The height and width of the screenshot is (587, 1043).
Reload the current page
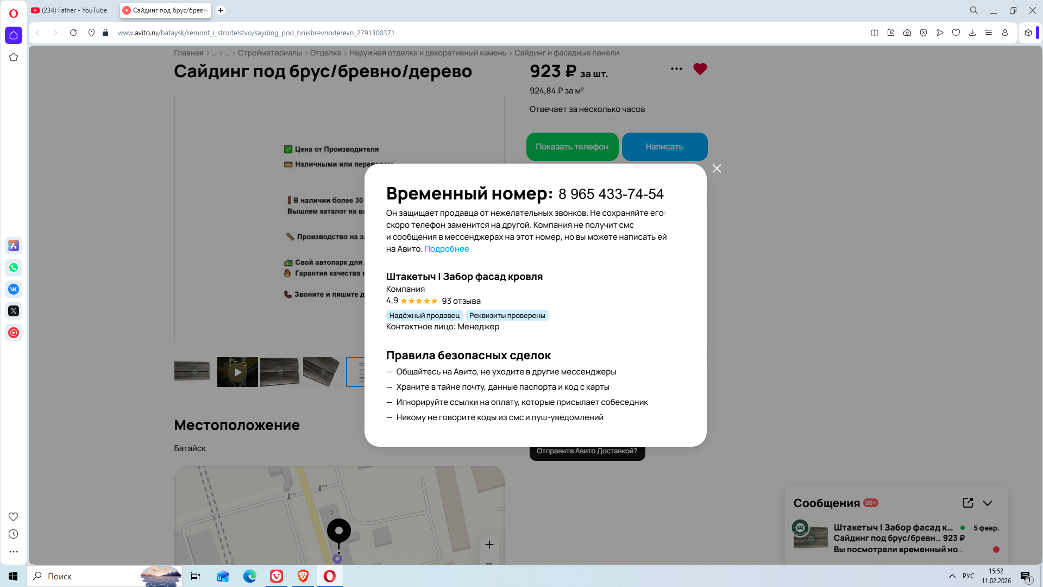pyautogui.click(x=73, y=33)
